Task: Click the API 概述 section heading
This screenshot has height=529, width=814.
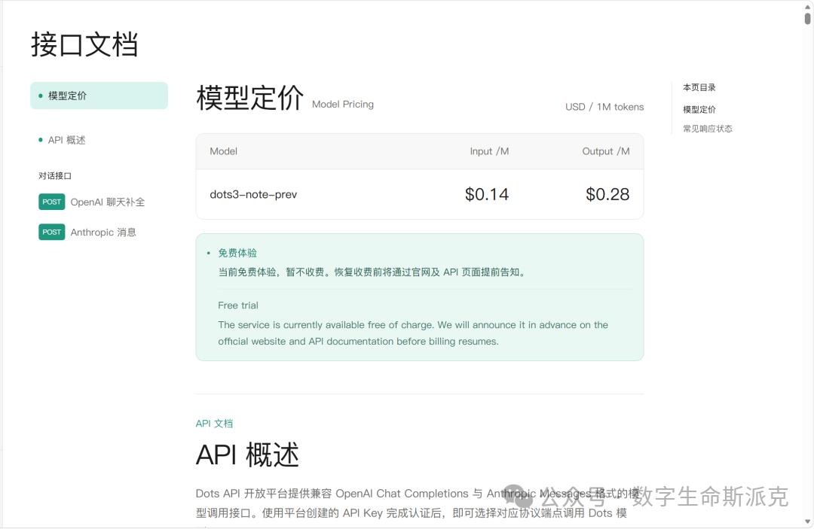Action: (247, 455)
